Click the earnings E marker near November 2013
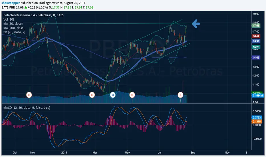 29,95
